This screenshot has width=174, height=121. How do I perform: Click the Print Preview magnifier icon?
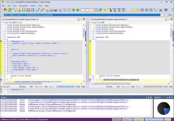[60, 10]
